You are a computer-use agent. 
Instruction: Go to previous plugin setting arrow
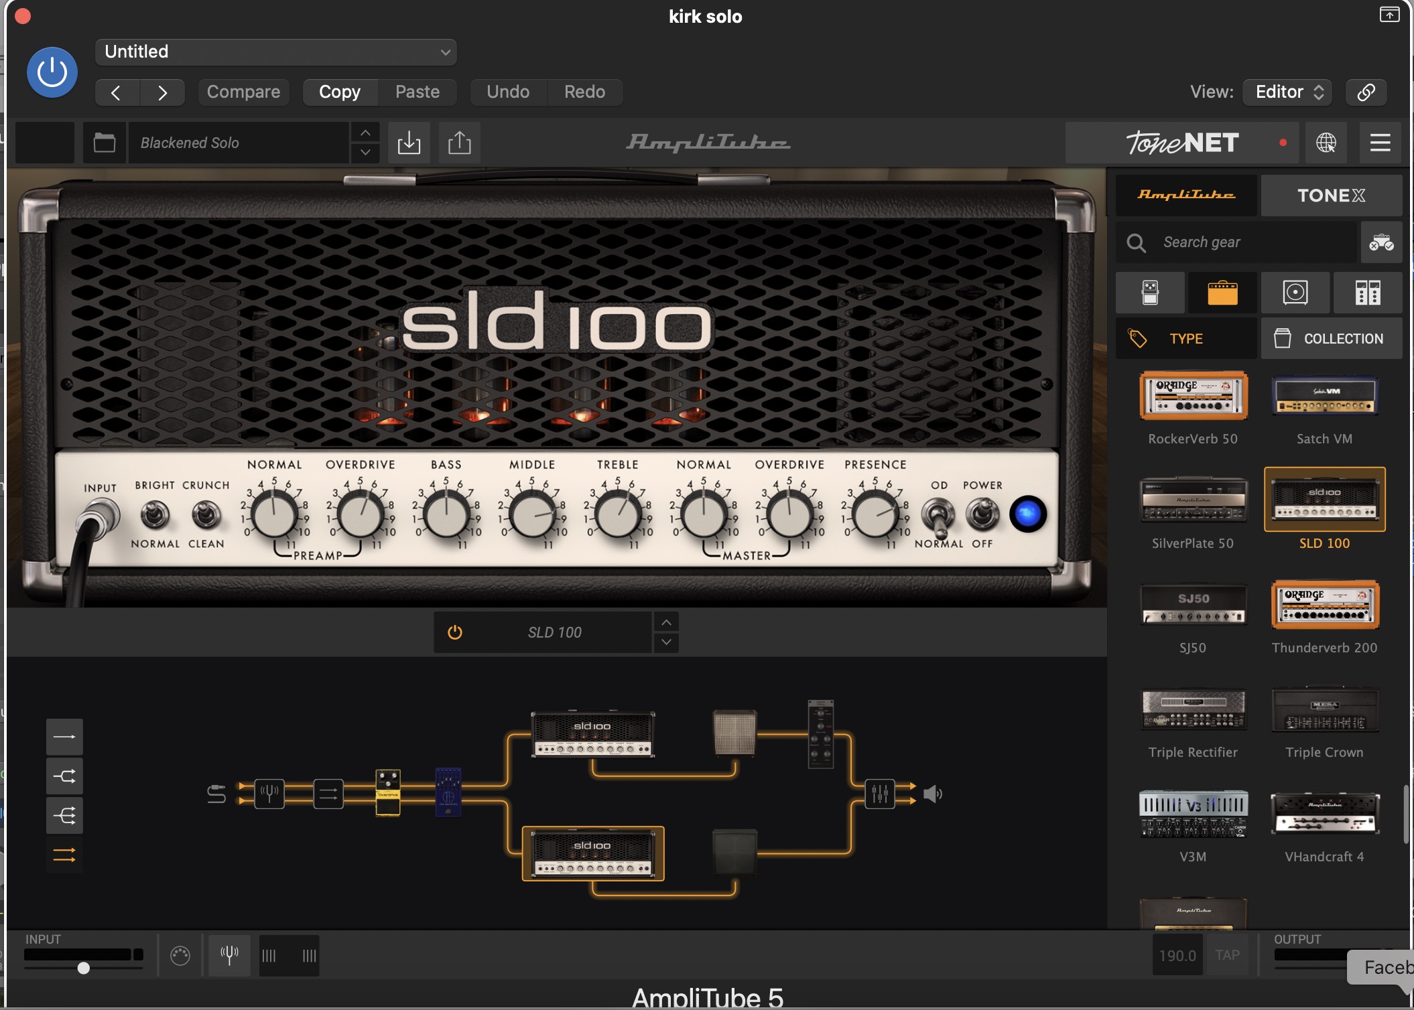pos(117,92)
